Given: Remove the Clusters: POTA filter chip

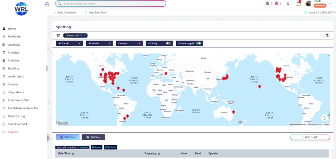Looking at the screenshot, I should tap(85, 35).
